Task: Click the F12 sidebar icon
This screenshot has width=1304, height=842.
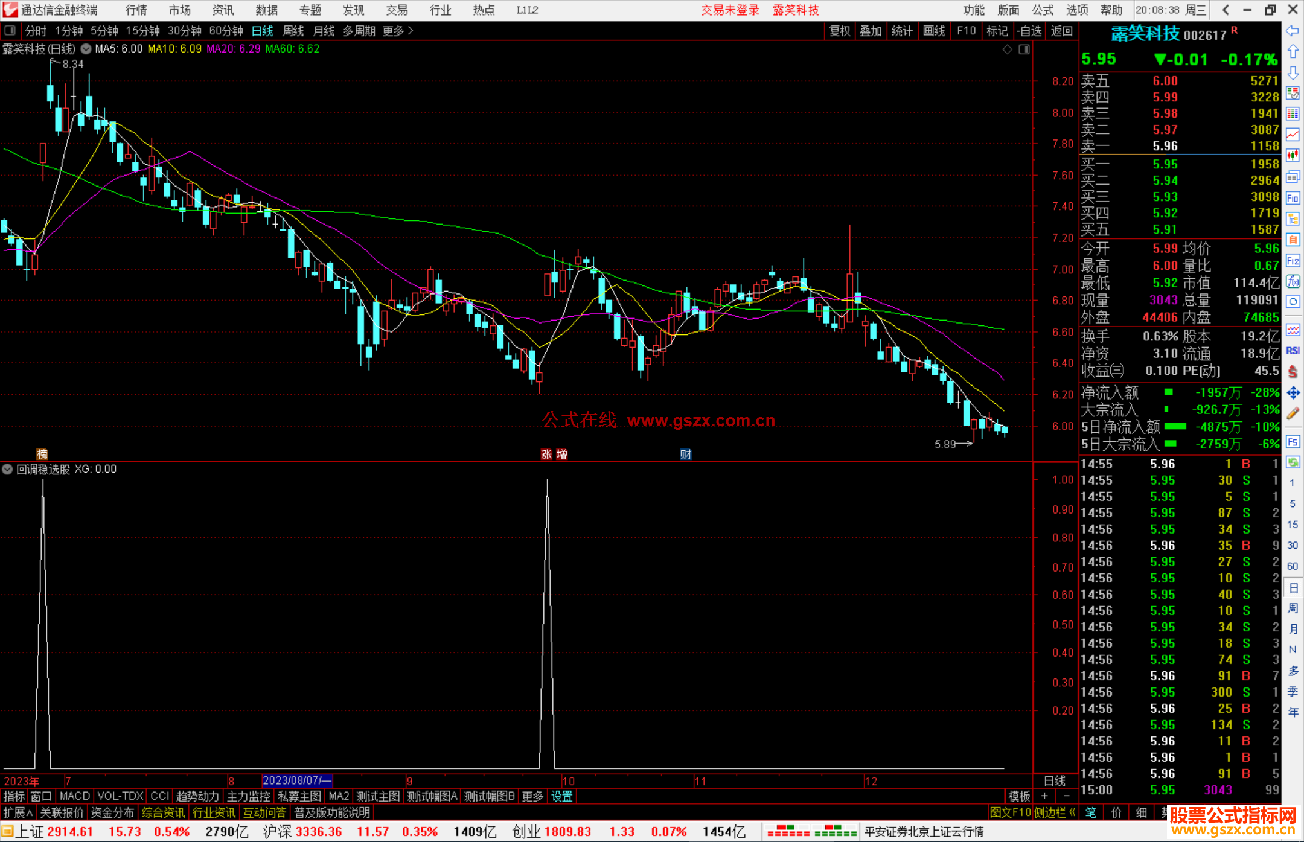Action: click(1293, 261)
